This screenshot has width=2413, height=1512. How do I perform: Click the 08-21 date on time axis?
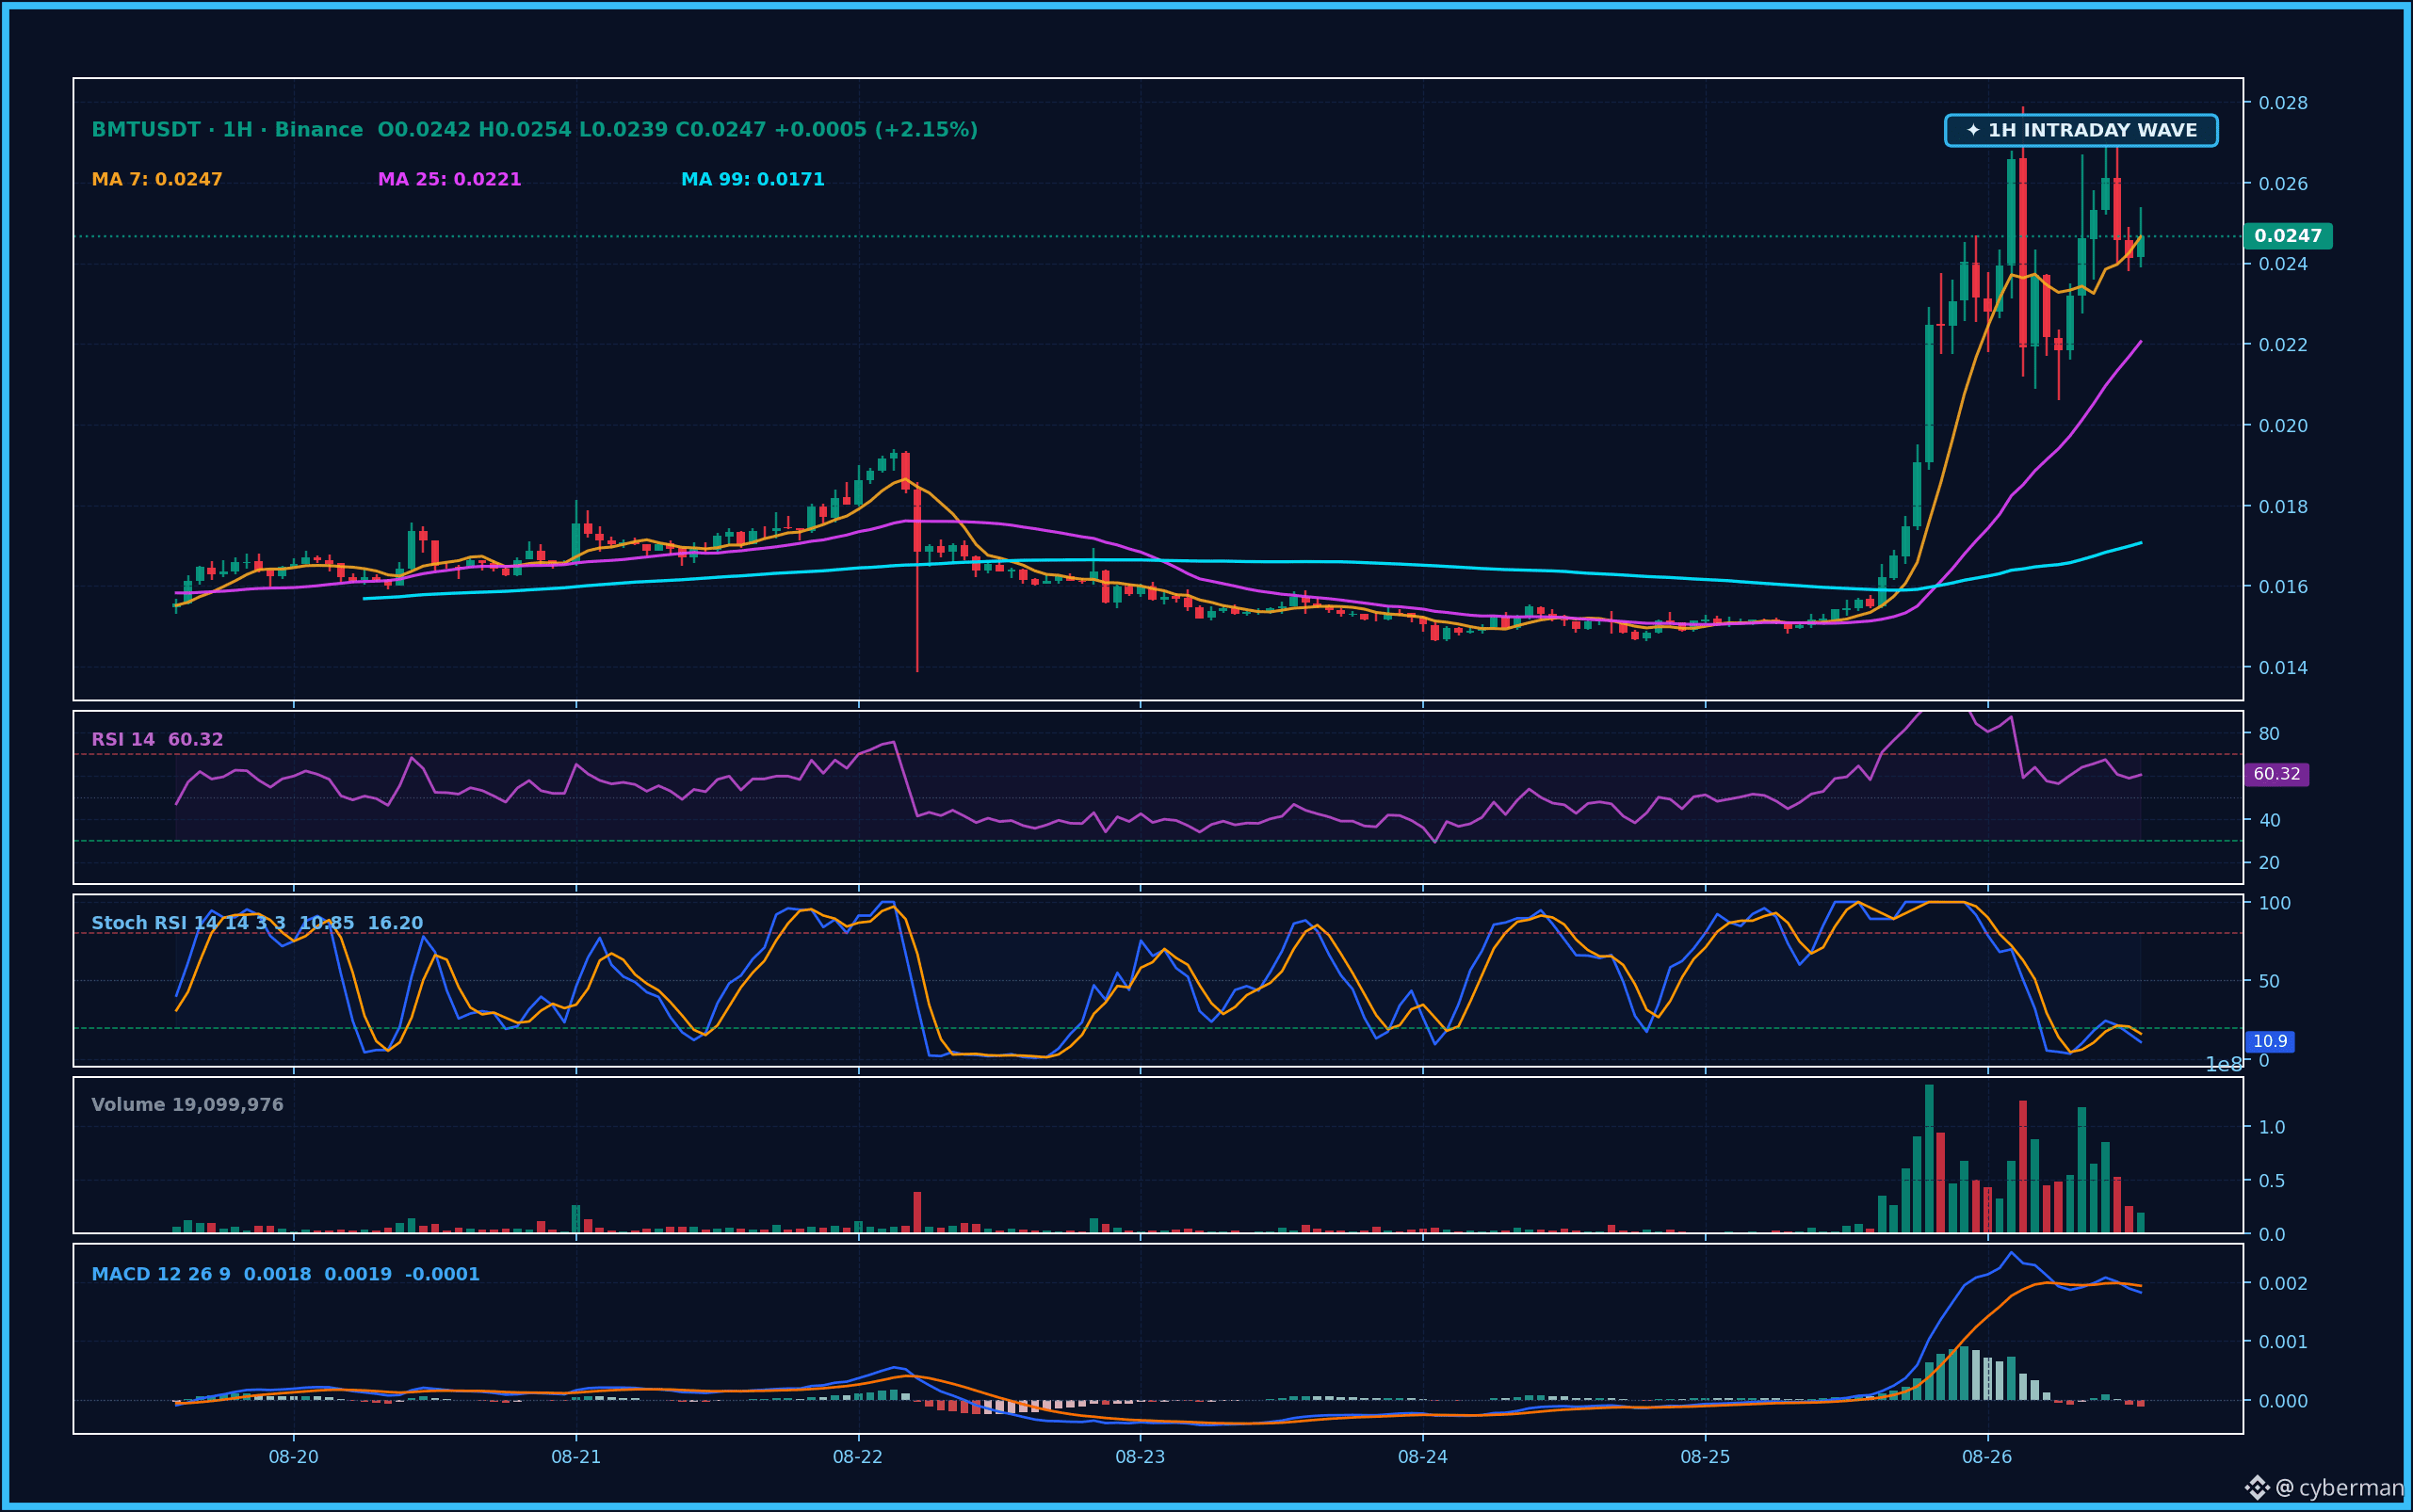click(576, 1457)
